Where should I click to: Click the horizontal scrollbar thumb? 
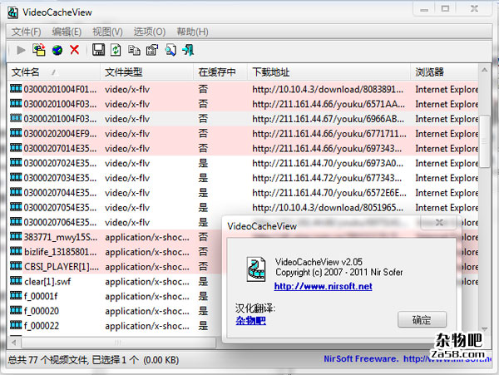(x=118, y=343)
